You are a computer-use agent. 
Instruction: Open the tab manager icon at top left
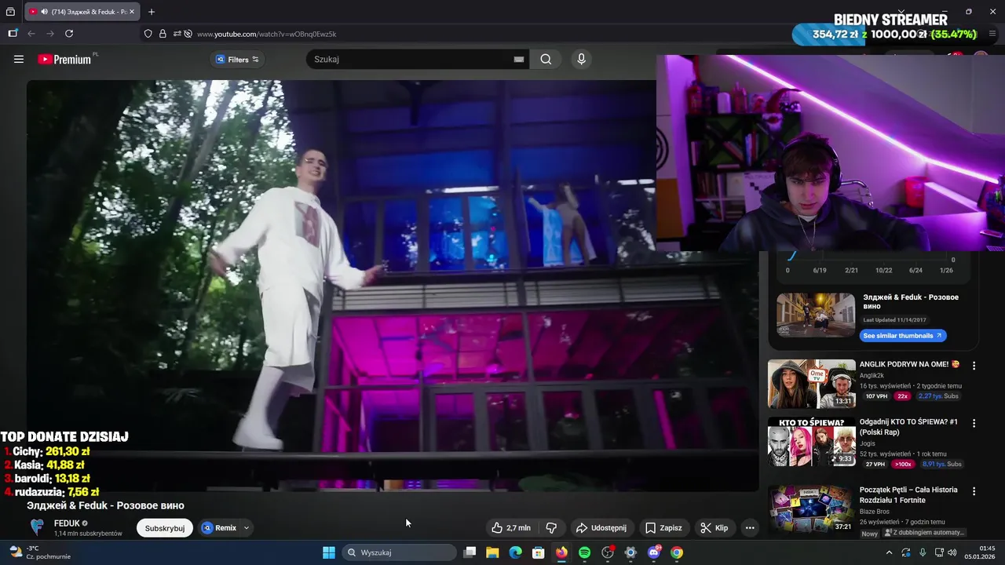point(10,12)
